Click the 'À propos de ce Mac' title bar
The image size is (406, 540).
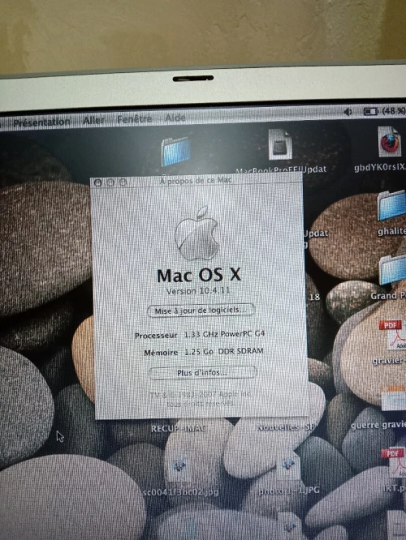pyautogui.click(x=196, y=181)
